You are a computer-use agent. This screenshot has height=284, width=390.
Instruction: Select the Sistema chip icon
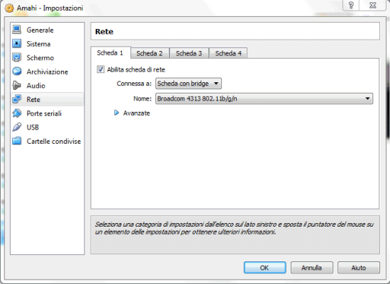pyautogui.click(x=17, y=43)
